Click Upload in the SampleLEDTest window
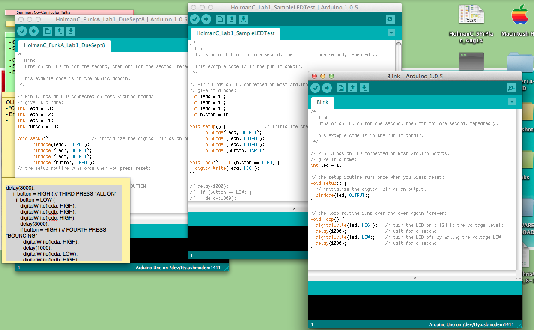 tap(206, 19)
